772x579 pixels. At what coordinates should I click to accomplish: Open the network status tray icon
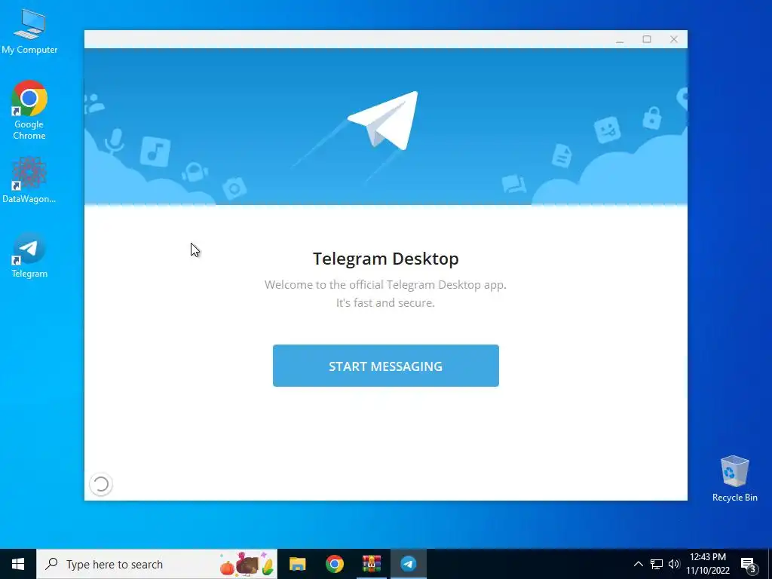657,564
